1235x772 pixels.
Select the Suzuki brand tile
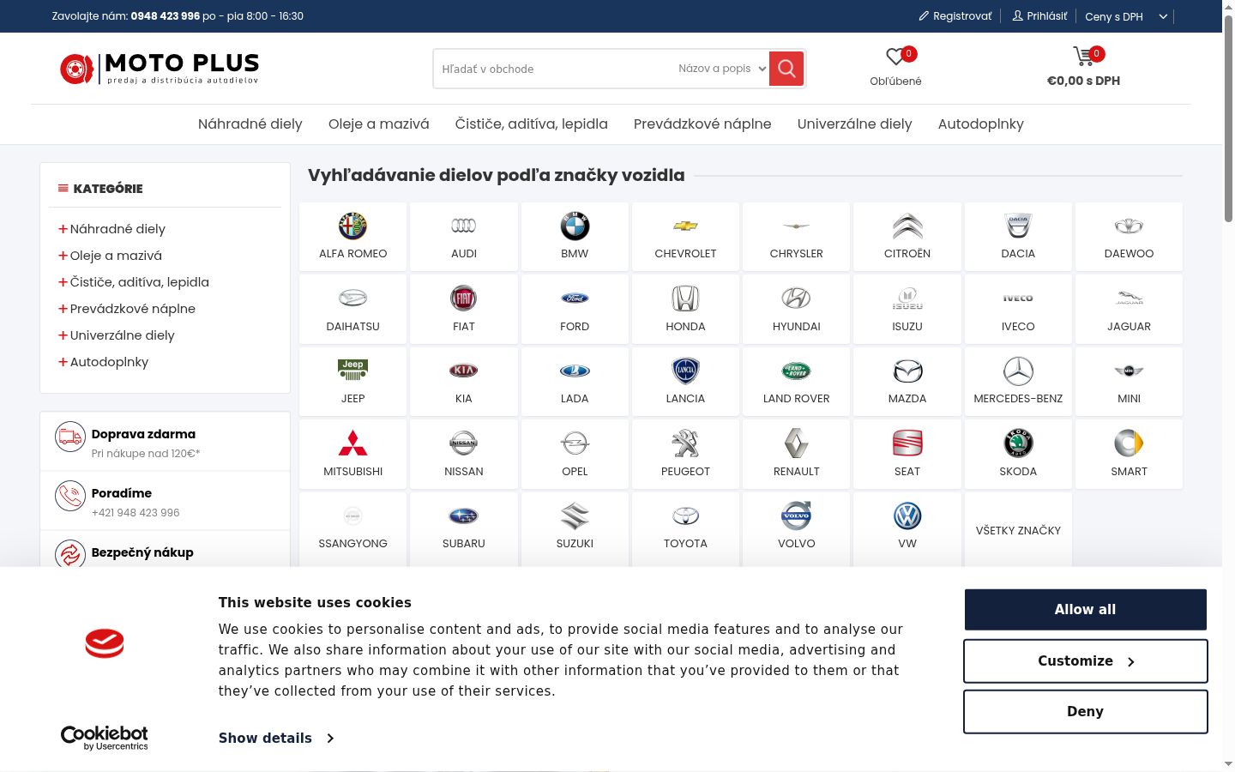pos(575,528)
